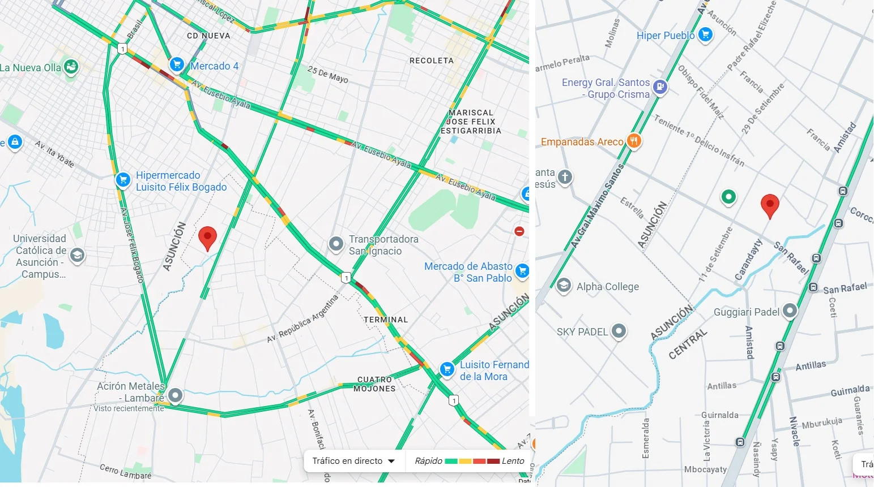Click the red pin on left map

207,239
